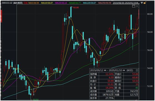Step end date 2020/01/10 forward with right arrow

(124, 70)
